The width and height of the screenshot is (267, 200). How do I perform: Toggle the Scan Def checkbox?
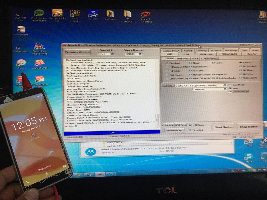pos(196,130)
